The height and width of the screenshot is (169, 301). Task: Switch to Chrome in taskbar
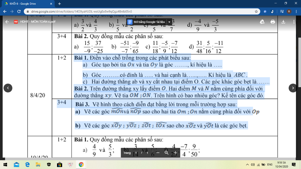81,165
